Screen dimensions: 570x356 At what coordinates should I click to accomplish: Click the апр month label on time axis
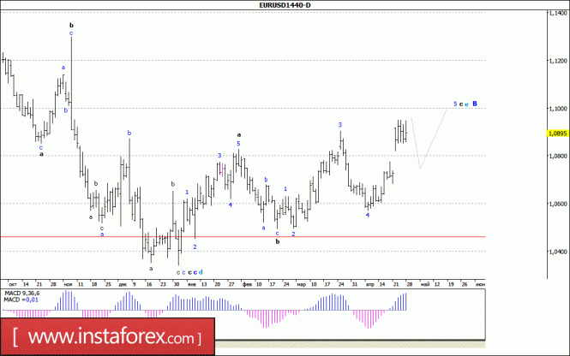pyautogui.click(x=369, y=284)
